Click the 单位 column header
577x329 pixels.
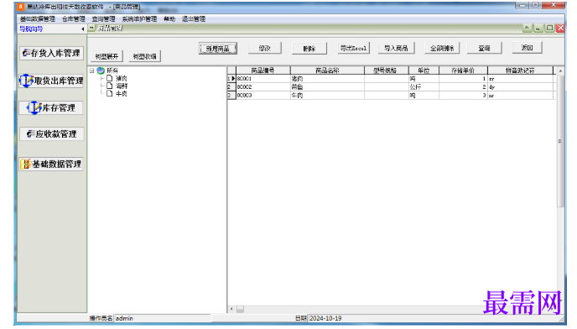pyautogui.click(x=424, y=70)
